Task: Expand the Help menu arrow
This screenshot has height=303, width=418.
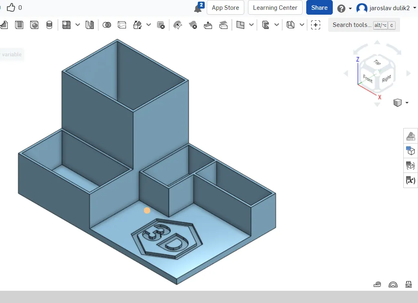Action: [x=350, y=8]
